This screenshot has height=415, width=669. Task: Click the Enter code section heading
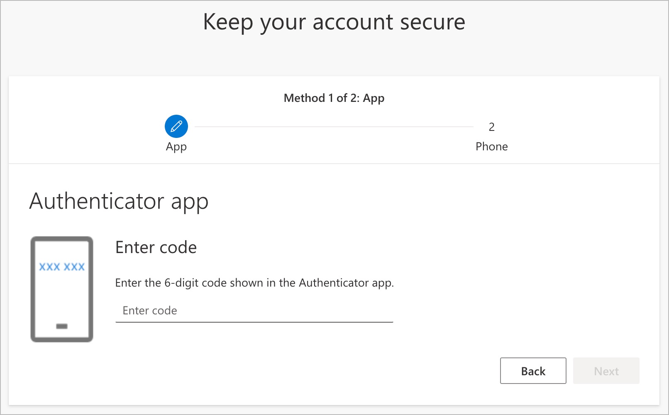point(156,247)
